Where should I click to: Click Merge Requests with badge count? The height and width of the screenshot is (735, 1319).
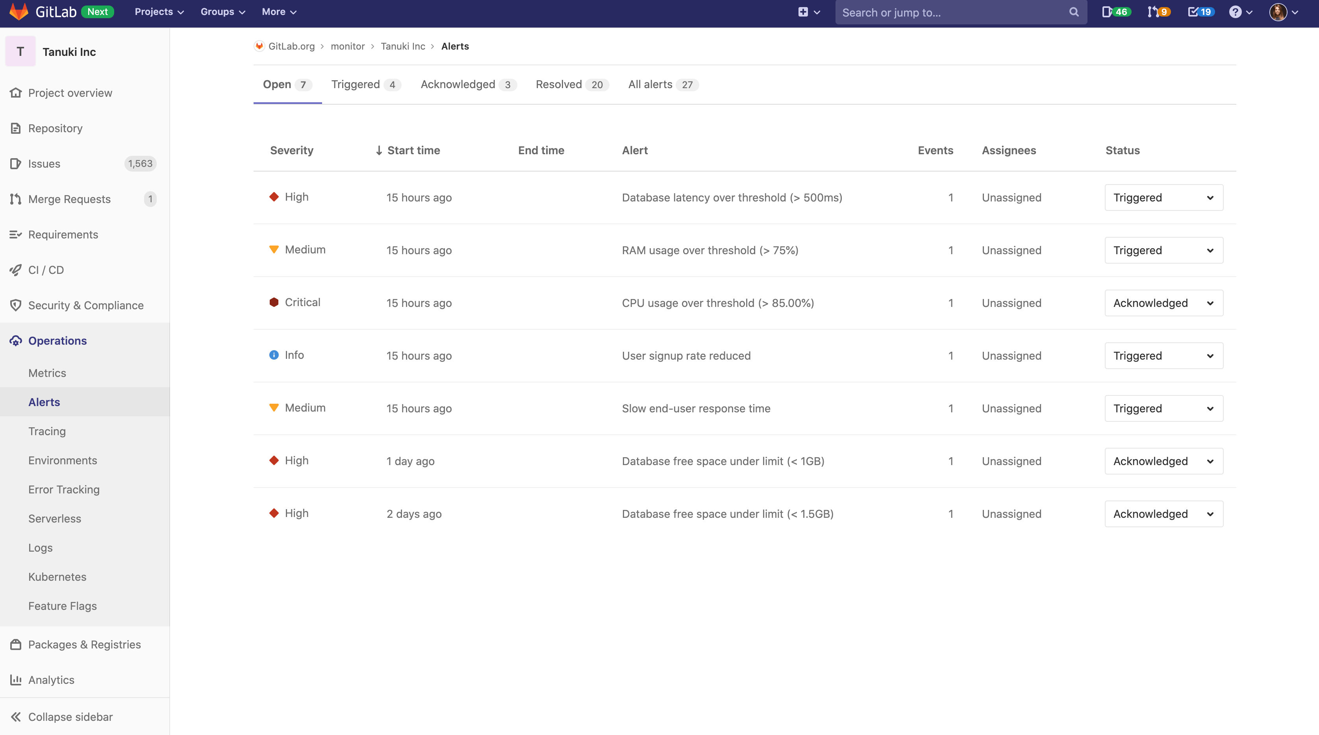[84, 198]
